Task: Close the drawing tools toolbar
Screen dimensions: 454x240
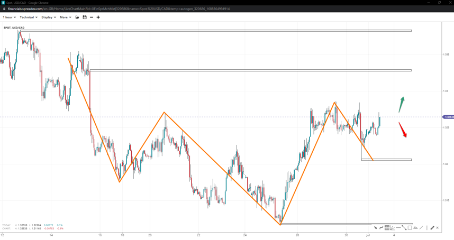Action: [438, 228]
